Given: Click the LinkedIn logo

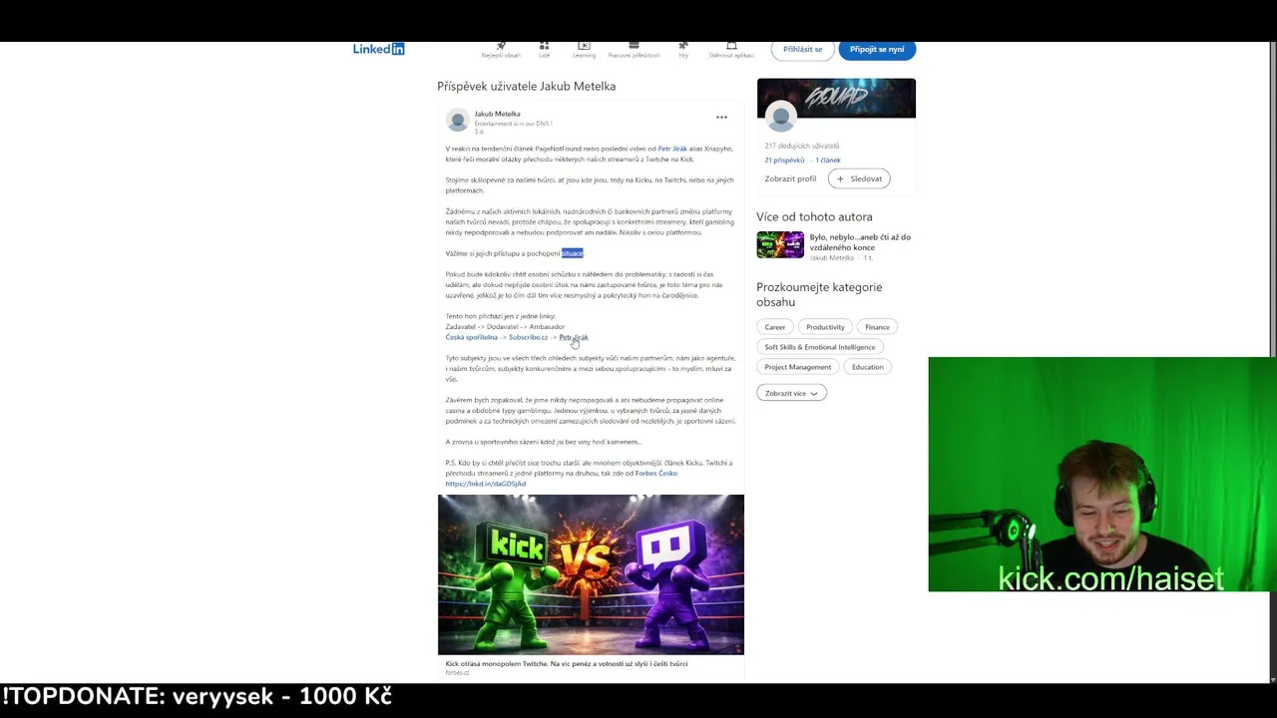Looking at the screenshot, I should tap(378, 49).
